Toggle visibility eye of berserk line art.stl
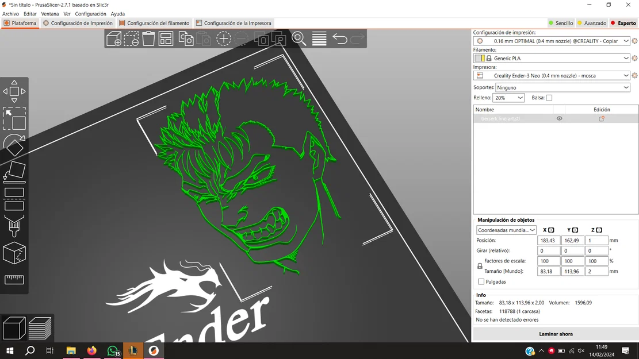The height and width of the screenshot is (359, 639). (559, 118)
